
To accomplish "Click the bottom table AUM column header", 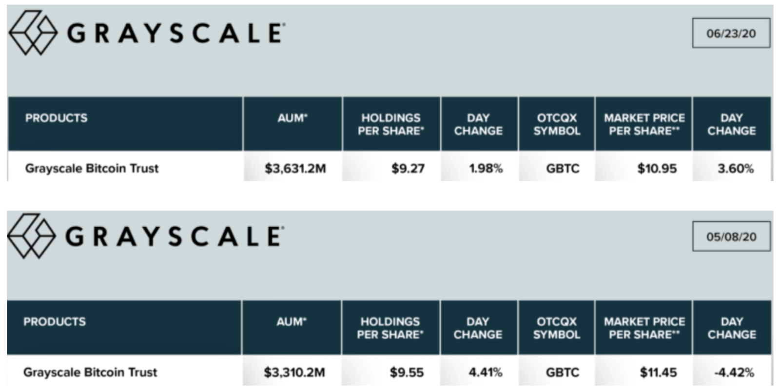I will tap(291, 328).
